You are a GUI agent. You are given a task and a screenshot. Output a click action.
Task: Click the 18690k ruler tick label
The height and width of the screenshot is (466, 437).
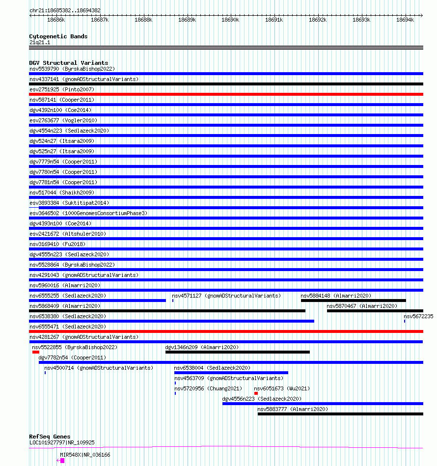230,20
